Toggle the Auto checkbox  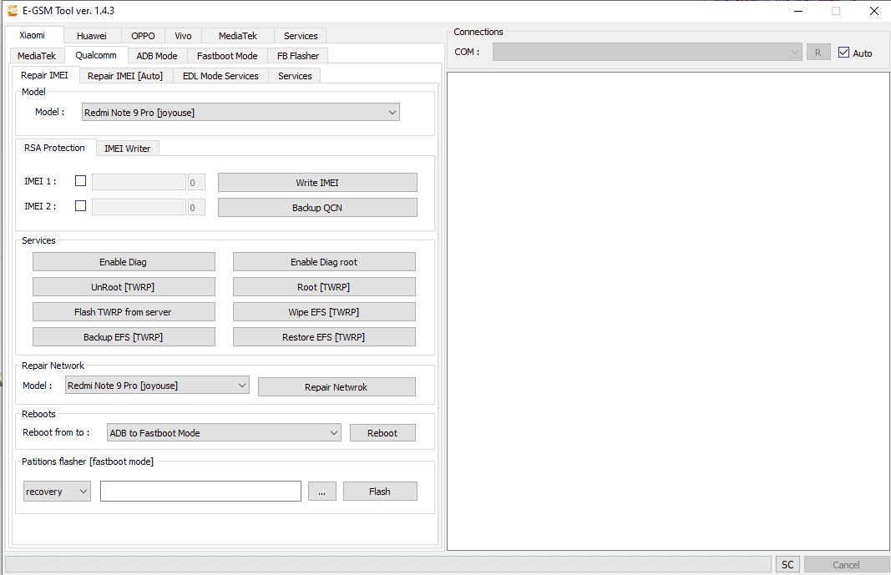pyautogui.click(x=844, y=53)
